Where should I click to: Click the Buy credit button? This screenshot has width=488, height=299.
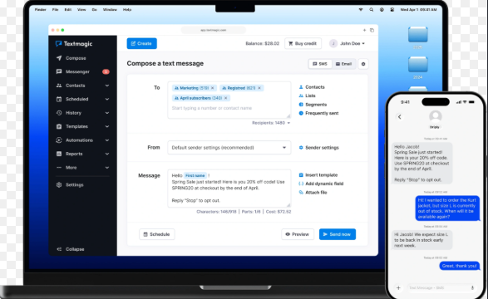(x=303, y=43)
